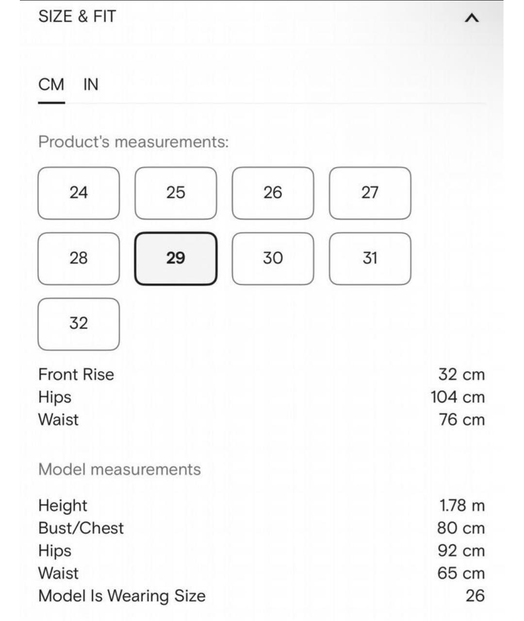Viewport: 524px width, 621px height.
Task: Switch to the CM units tab
Action: (51, 85)
